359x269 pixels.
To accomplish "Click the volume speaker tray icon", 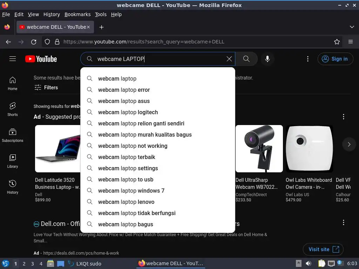I will [309, 263].
